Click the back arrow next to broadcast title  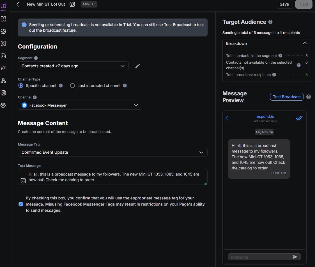17,4
